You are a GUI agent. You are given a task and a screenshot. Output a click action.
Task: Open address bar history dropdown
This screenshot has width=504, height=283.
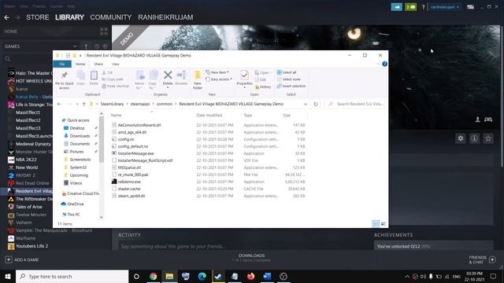tap(306, 104)
